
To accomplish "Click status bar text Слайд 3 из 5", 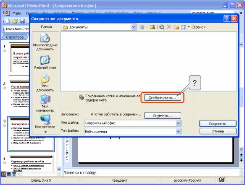I will pos(41,180).
